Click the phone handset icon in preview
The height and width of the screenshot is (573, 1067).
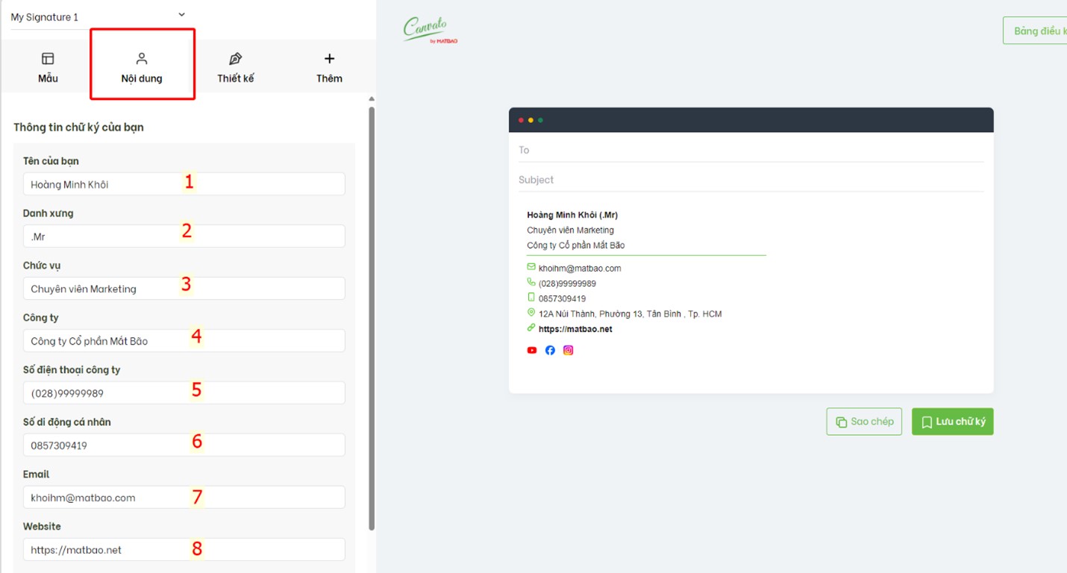click(531, 282)
